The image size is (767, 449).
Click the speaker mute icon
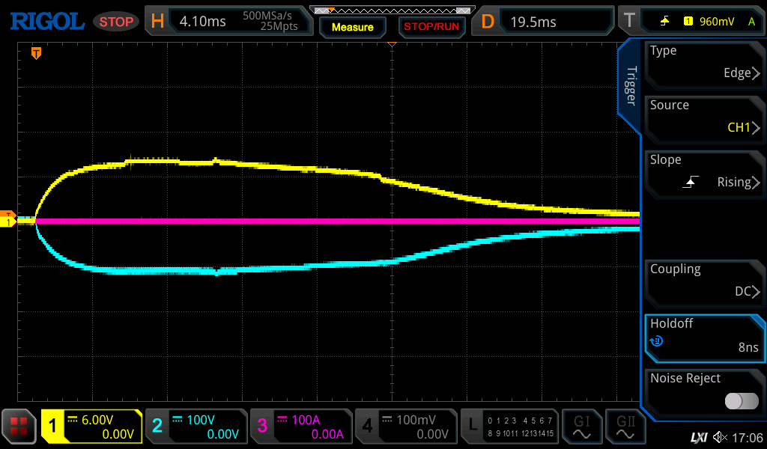coord(720,437)
